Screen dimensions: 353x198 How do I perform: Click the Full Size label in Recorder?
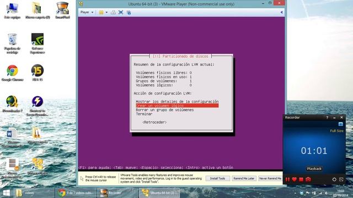point(337,131)
